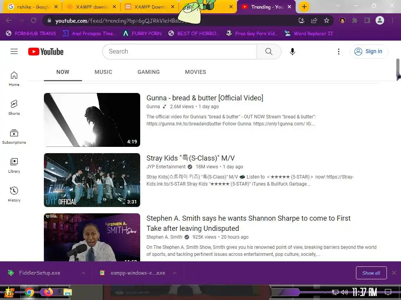Viewport: 401px width, 300px height.
Task: Open File Explorer from the taskbar
Action: pyautogui.click(x=67, y=292)
